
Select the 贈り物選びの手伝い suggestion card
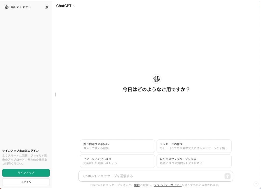[117, 146]
